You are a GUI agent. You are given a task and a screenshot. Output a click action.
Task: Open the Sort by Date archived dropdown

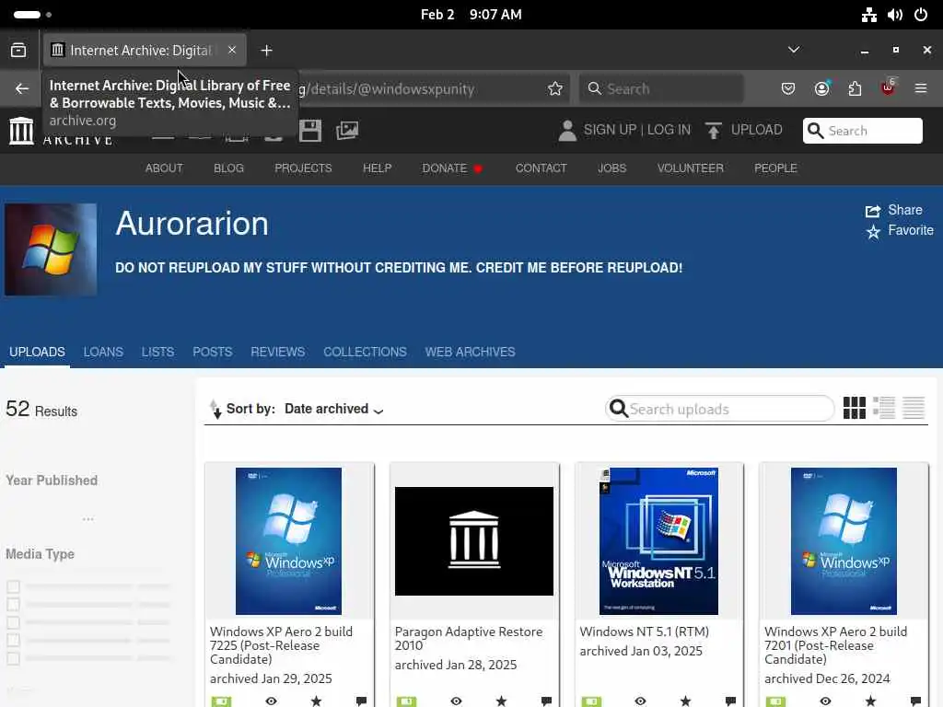[x=333, y=409]
